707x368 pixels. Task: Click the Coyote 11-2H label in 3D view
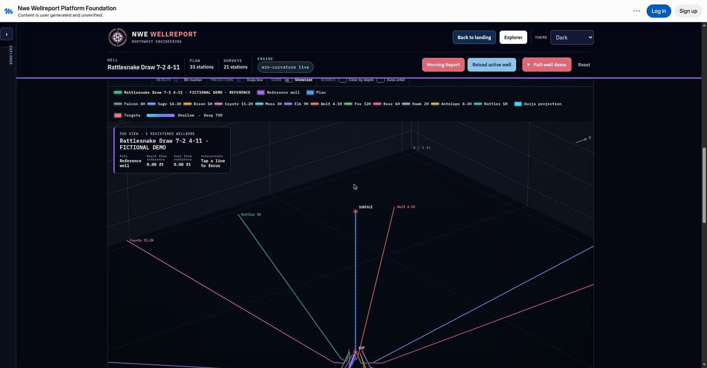141,241
